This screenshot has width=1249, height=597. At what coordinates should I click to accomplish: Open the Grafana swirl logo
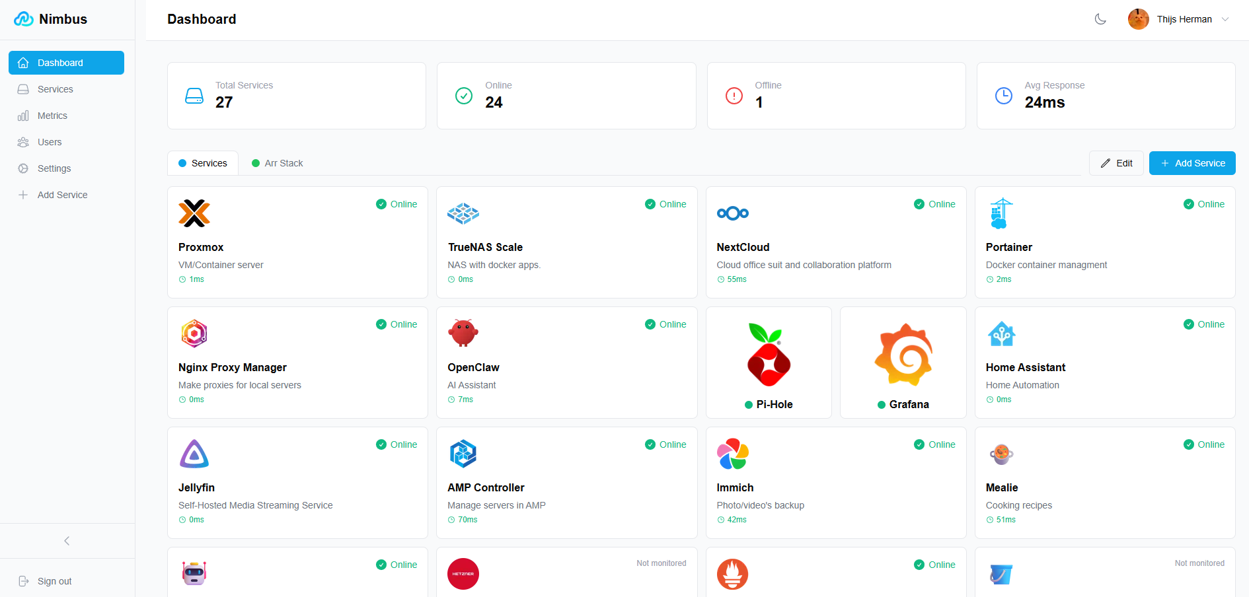(x=903, y=355)
